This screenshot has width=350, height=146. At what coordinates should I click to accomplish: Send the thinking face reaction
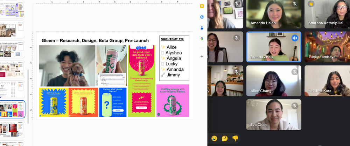(x=225, y=138)
